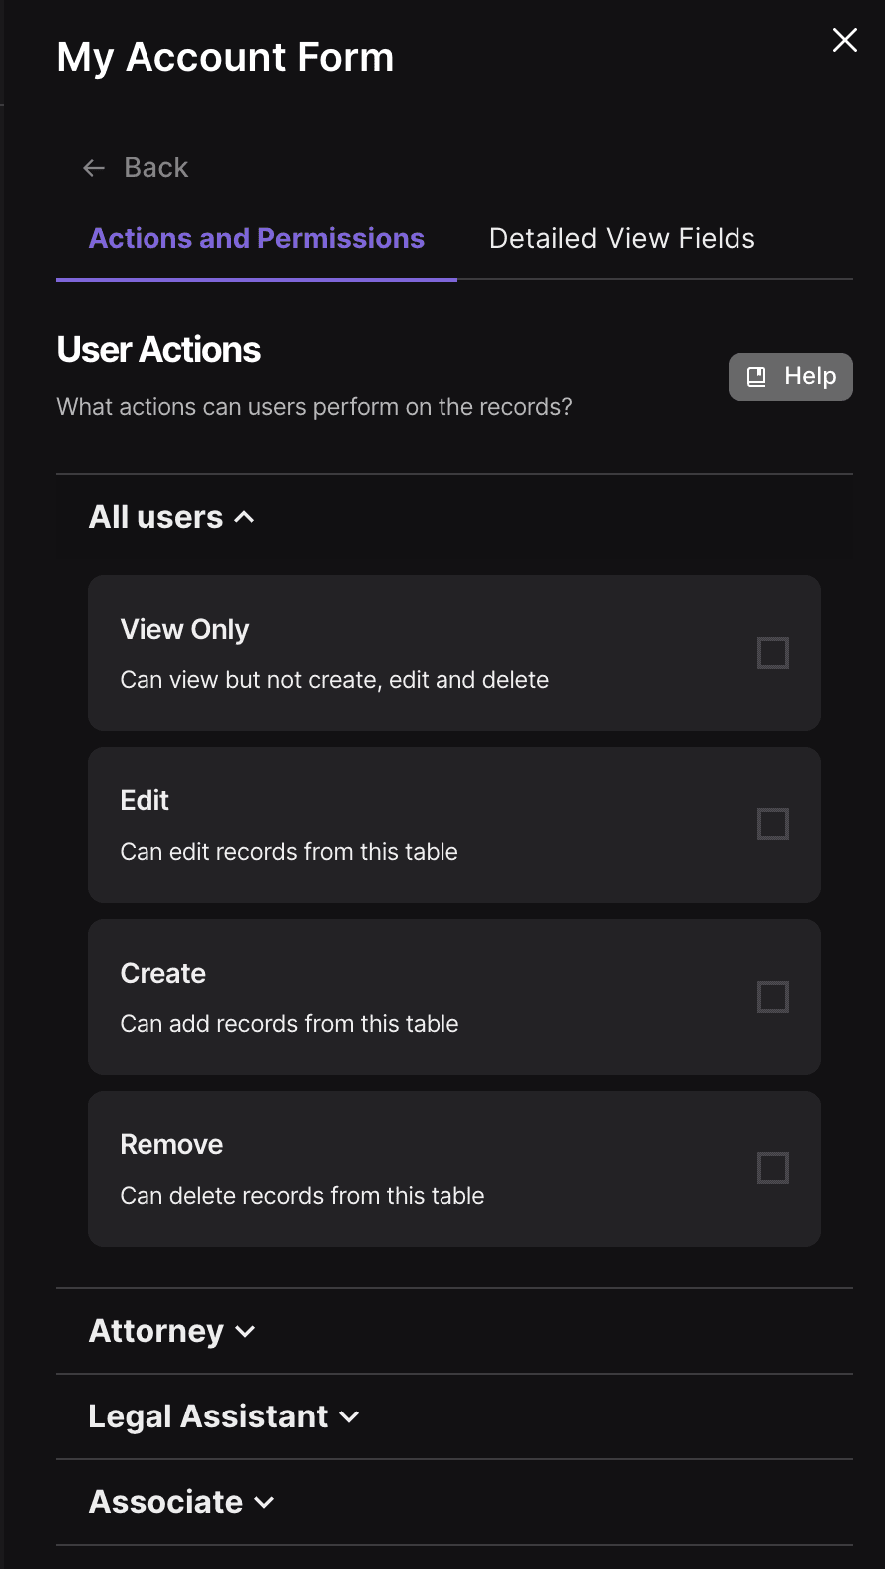
Task: Click the chevron icon beside Attorney
Action: click(x=245, y=1332)
